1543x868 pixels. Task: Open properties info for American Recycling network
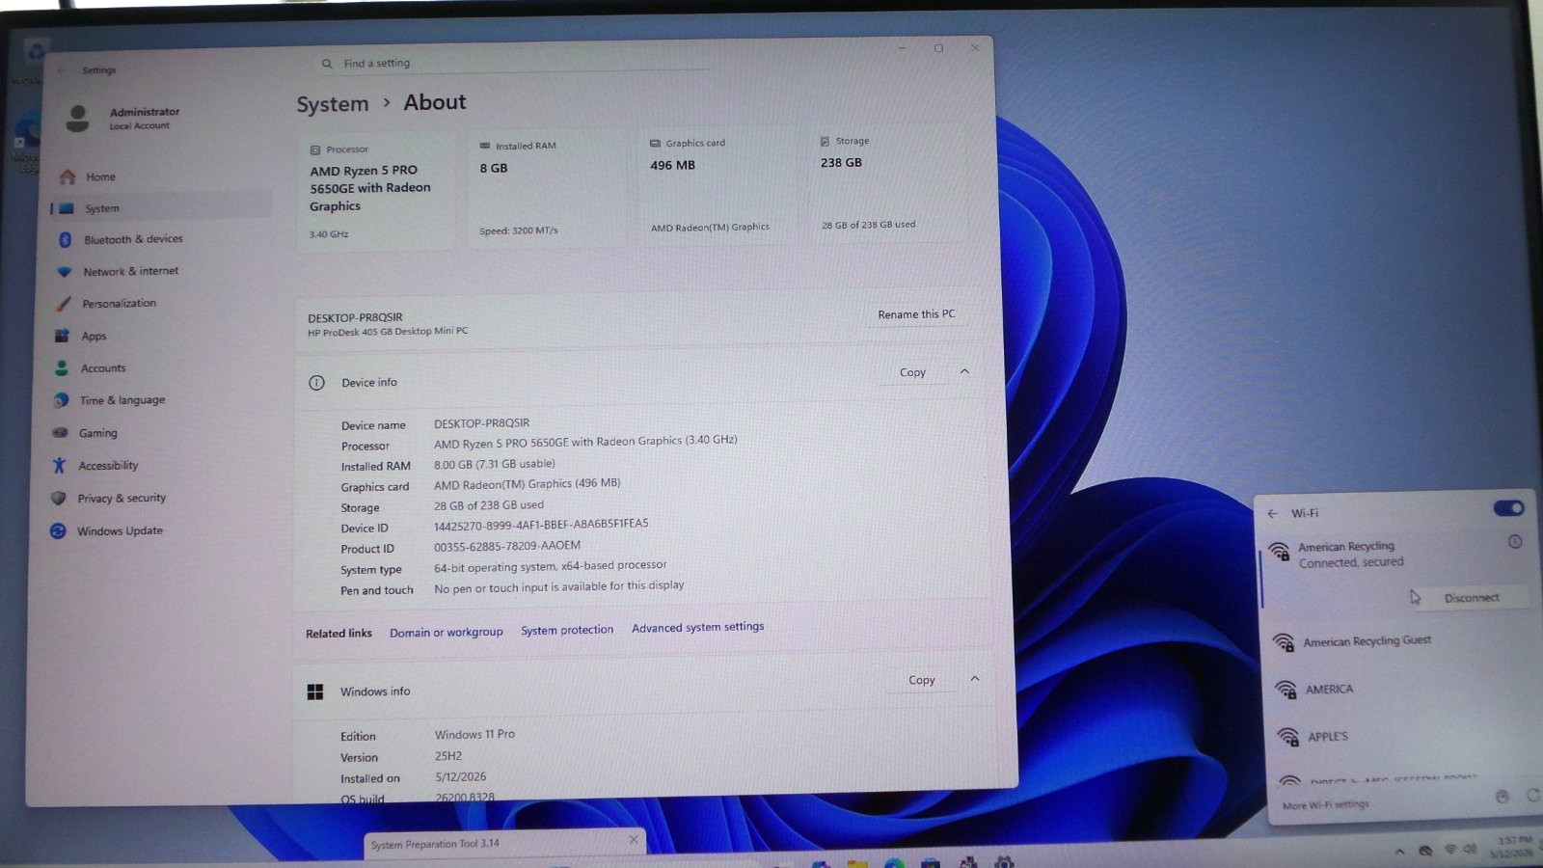click(1515, 542)
